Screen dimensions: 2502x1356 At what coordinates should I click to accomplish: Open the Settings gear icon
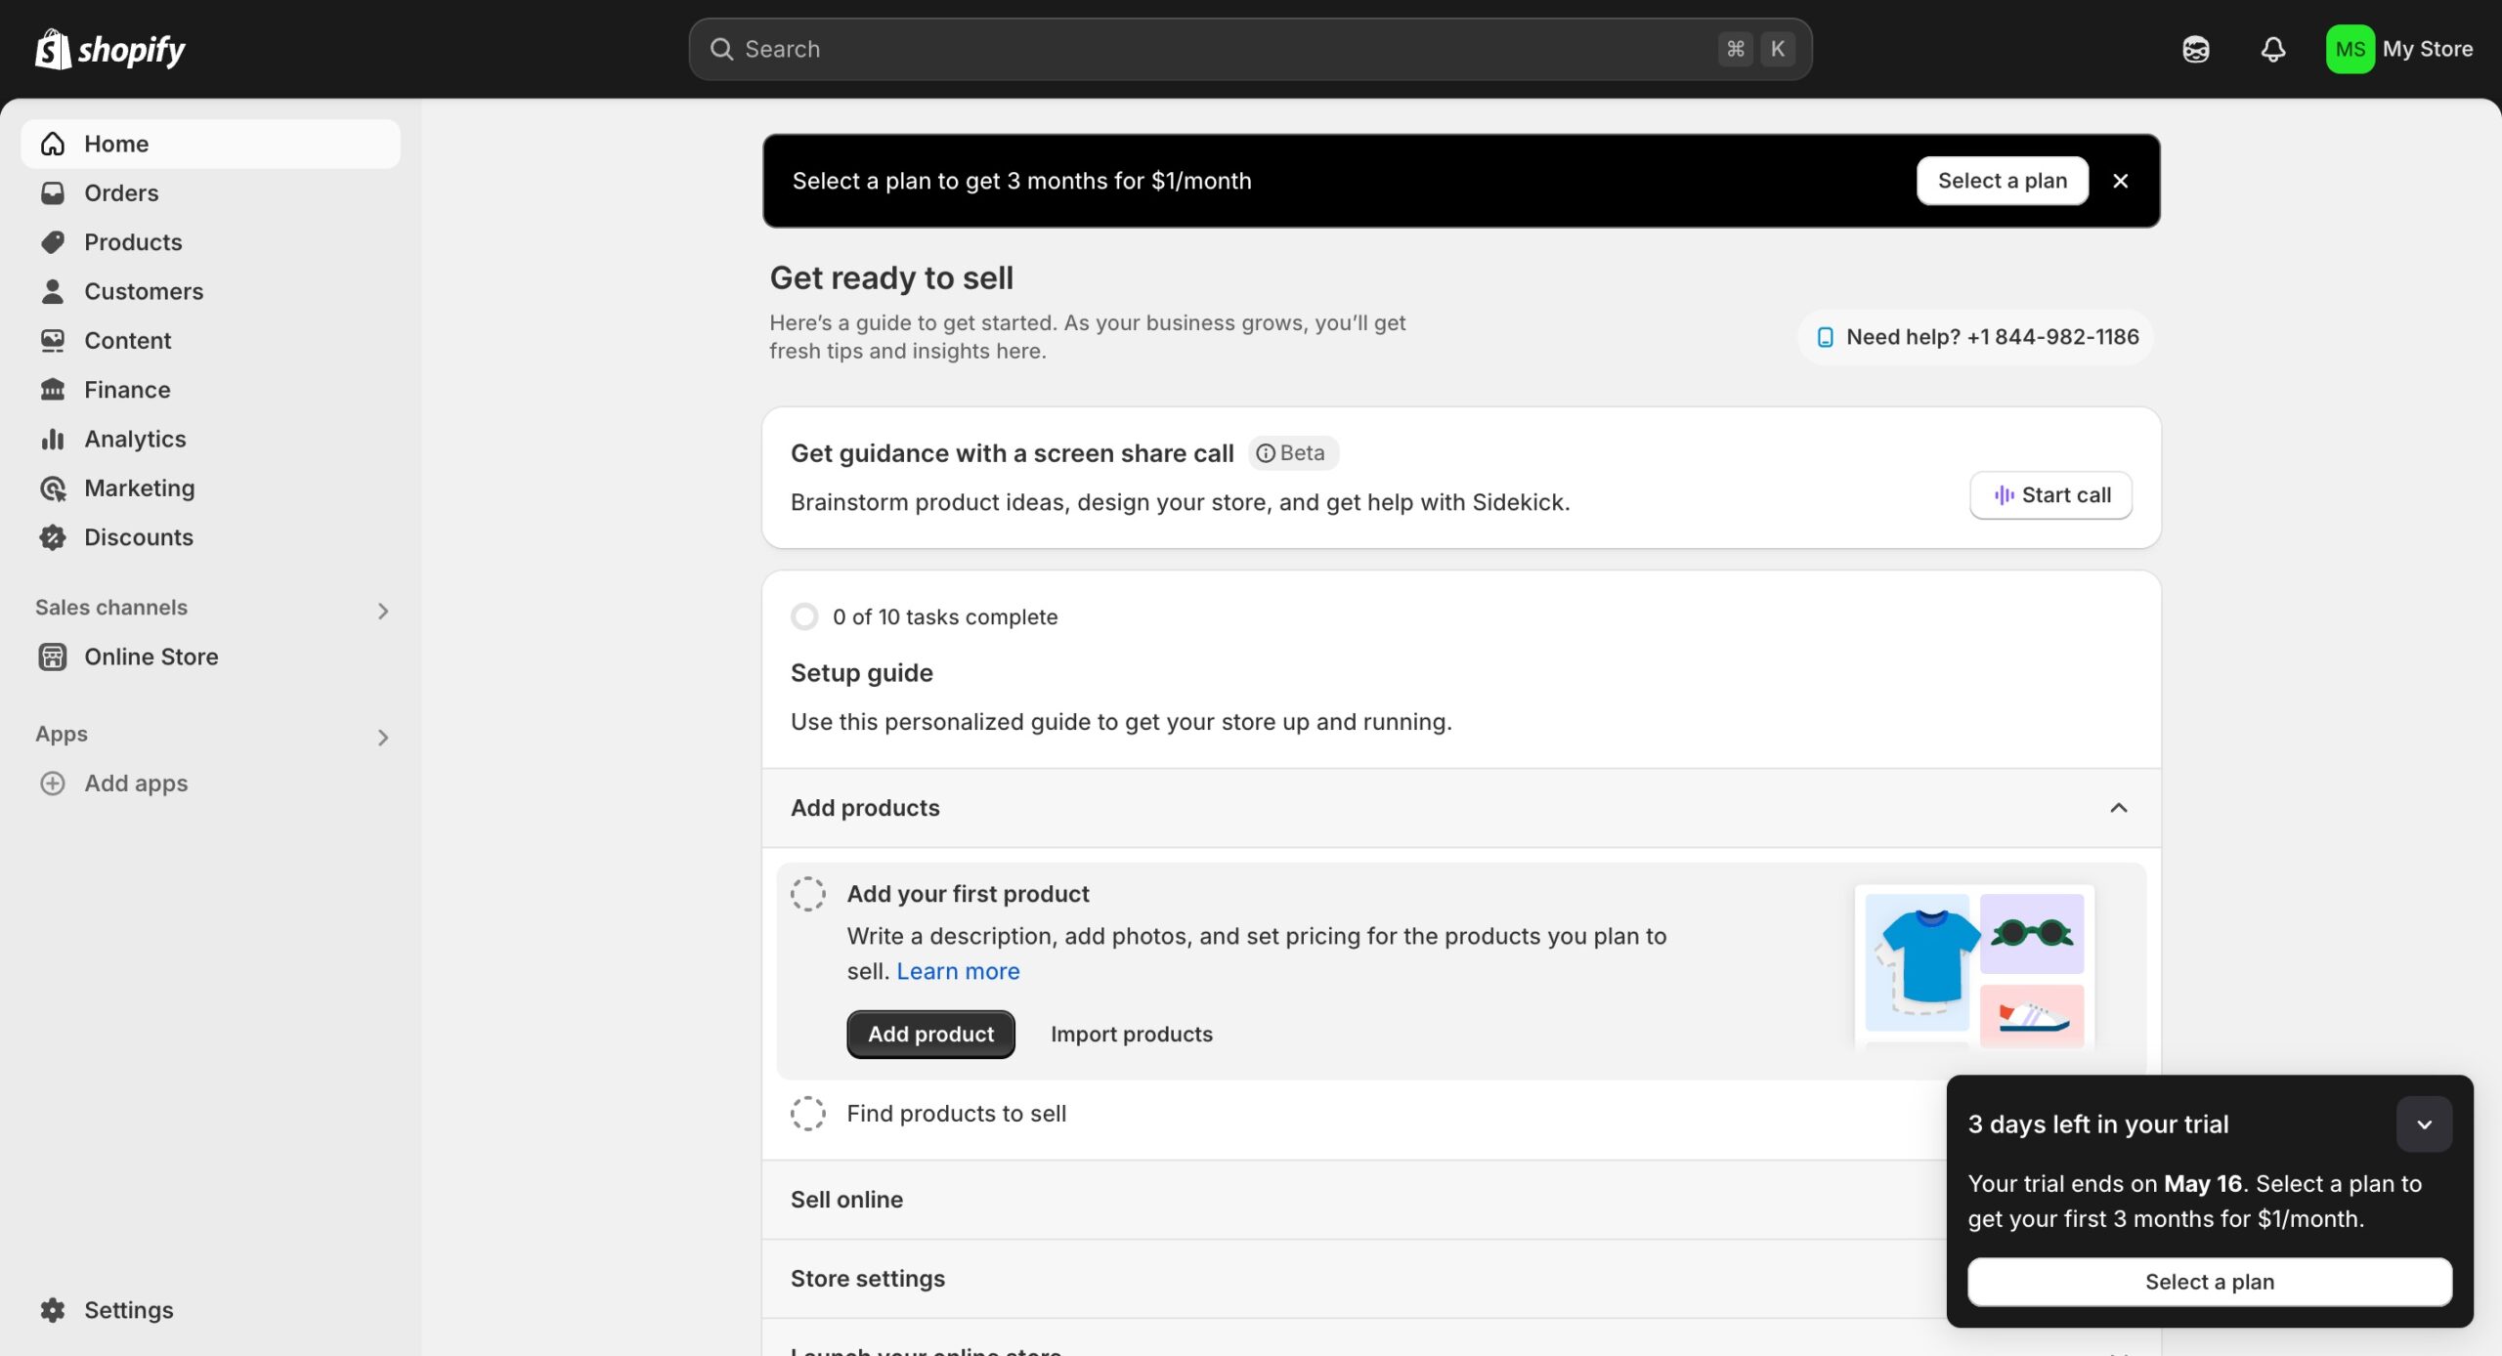coord(53,1310)
